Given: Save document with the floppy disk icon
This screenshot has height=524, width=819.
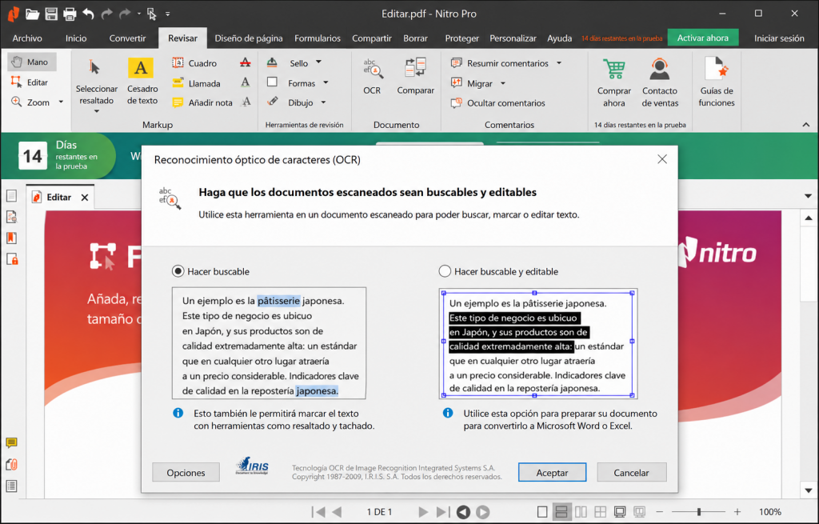Looking at the screenshot, I should coord(51,14).
